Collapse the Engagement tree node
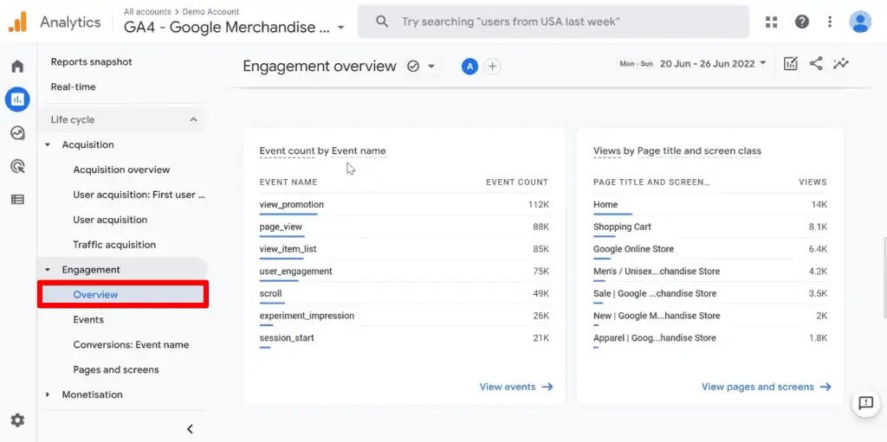This screenshot has height=442, width=887. point(49,270)
